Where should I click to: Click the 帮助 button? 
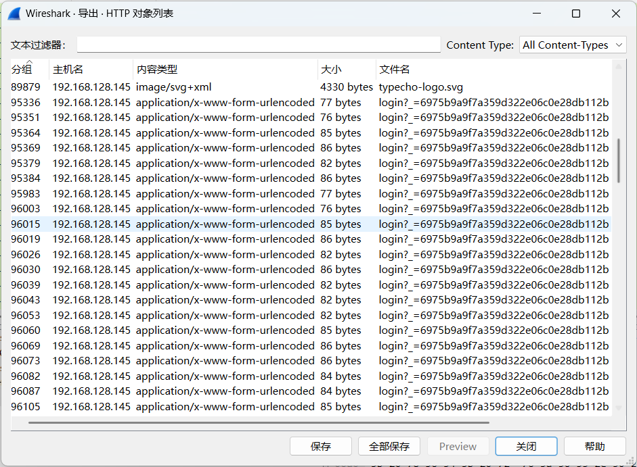click(x=595, y=446)
